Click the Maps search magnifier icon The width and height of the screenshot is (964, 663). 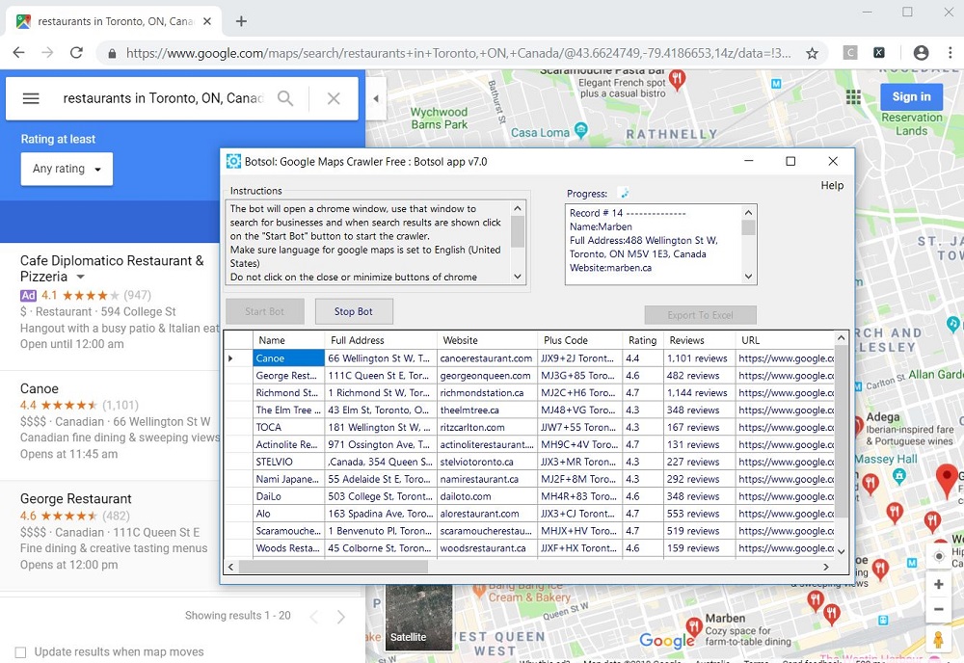pyautogui.click(x=285, y=98)
